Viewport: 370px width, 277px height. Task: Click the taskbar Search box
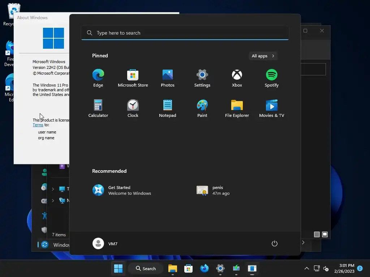coord(146,268)
